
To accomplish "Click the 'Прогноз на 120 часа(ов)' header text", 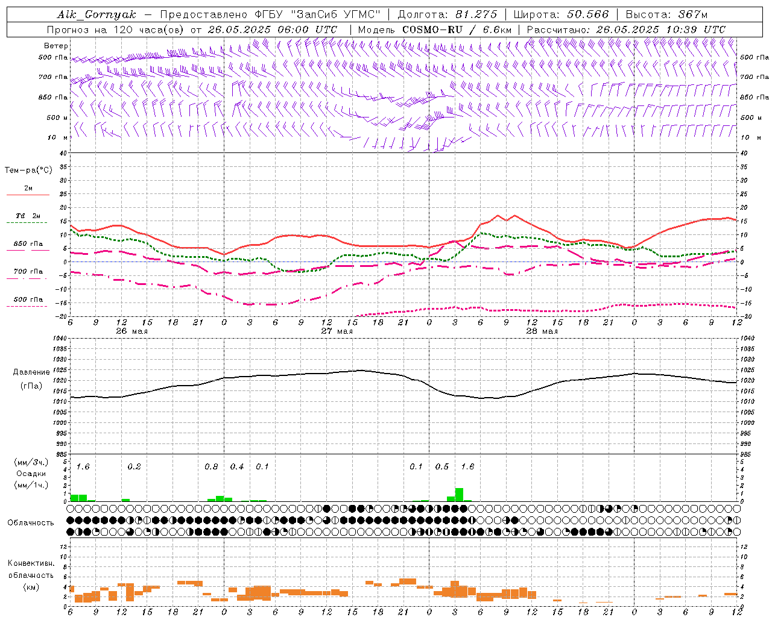I will [x=116, y=30].
